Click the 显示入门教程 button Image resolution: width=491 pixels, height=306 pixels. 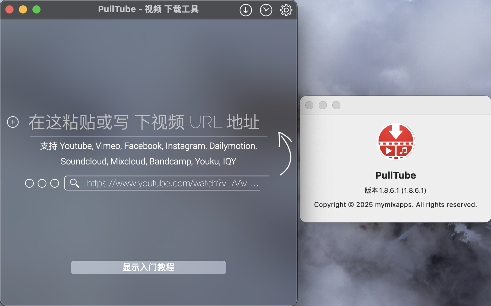click(x=149, y=268)
